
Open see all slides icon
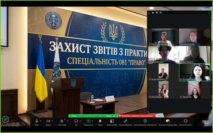pyautogui.click(x=18, y=124)
